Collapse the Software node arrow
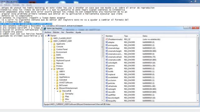The width and height of the screenshot is (200, 112). [52, 69]
